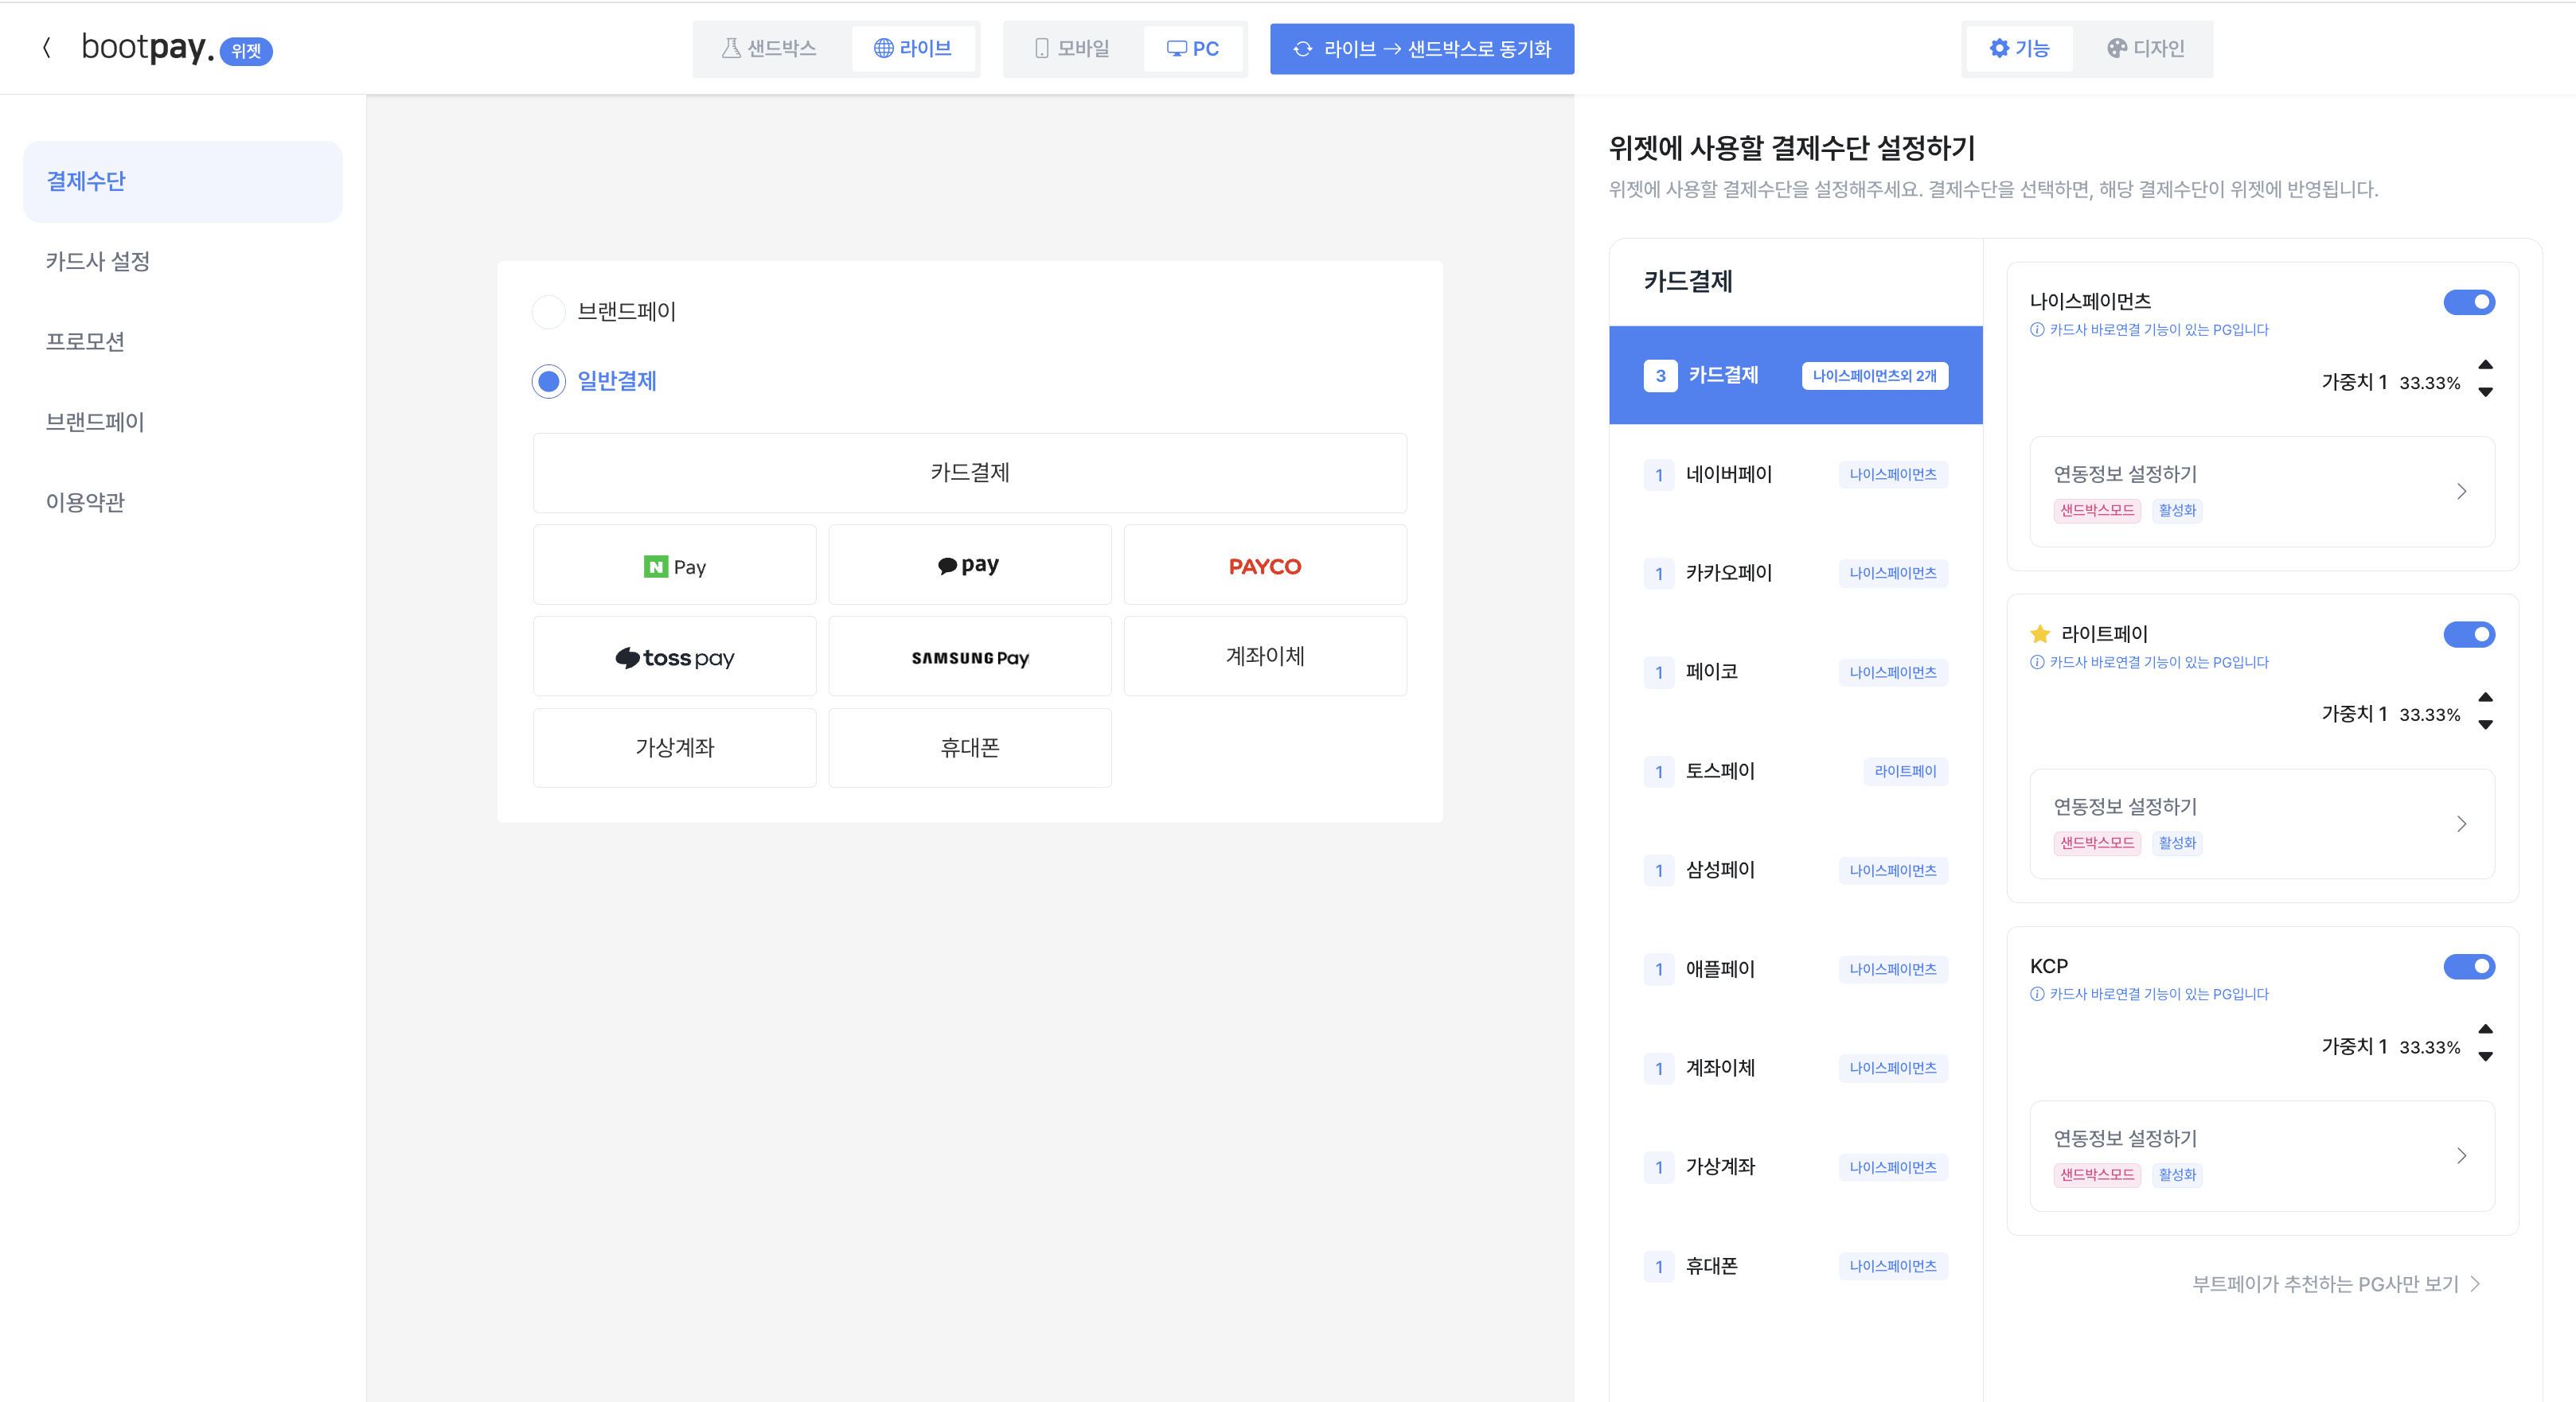Viewport: 2576px width, 1402px height.
Task: Choose the Kakao Pay icon in widget preview
Action: [969, 565]
